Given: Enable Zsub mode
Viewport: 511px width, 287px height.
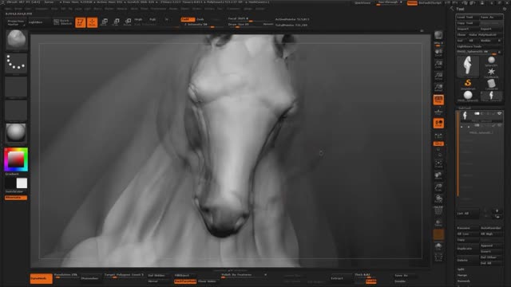Looking at the screenshot, I should click(x=200, y=19).
